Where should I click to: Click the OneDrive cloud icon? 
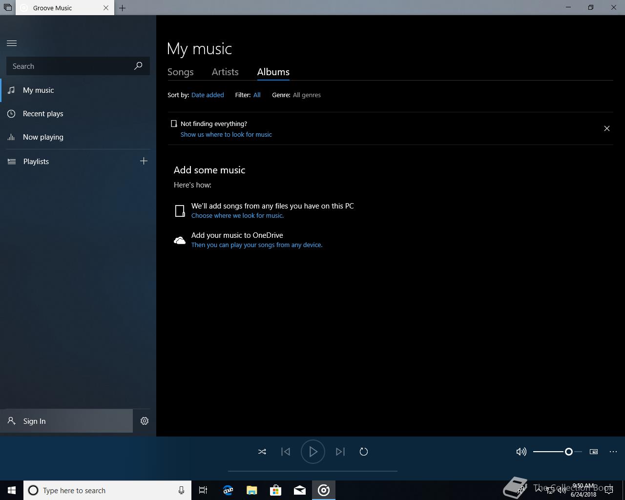coord(180,240)
